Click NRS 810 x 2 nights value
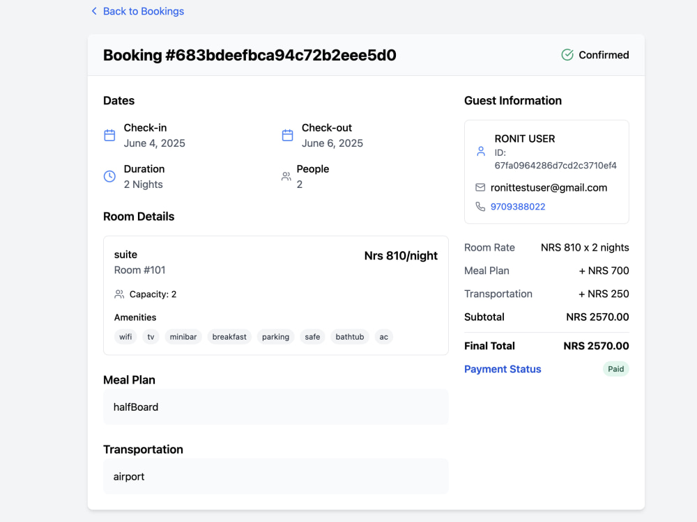 click(585, 248)
